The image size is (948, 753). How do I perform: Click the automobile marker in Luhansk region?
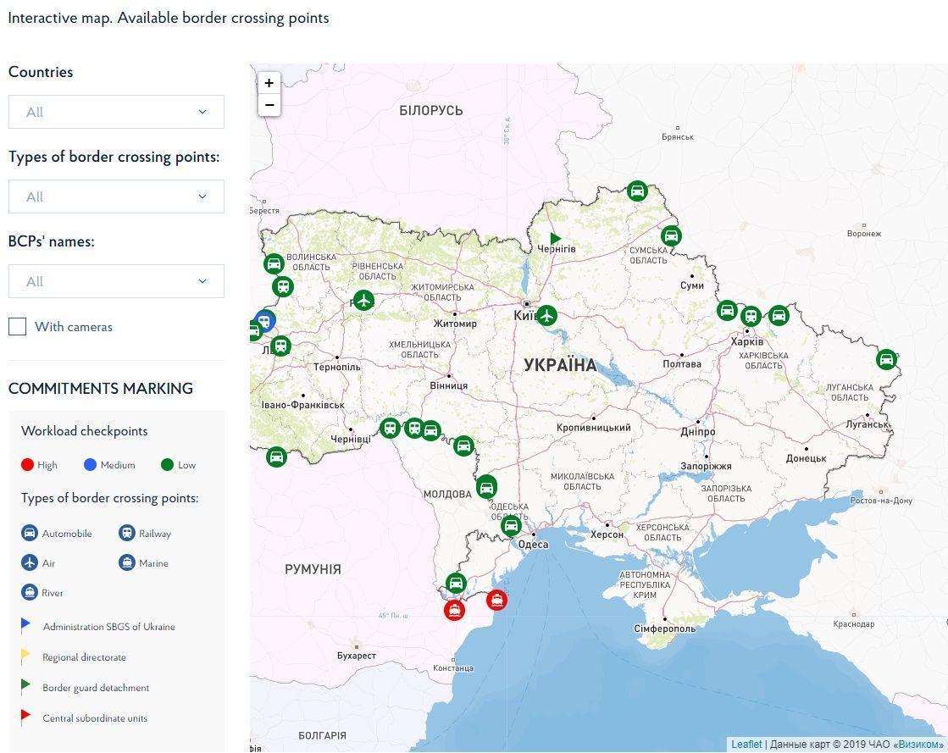[x=886, y=360]
